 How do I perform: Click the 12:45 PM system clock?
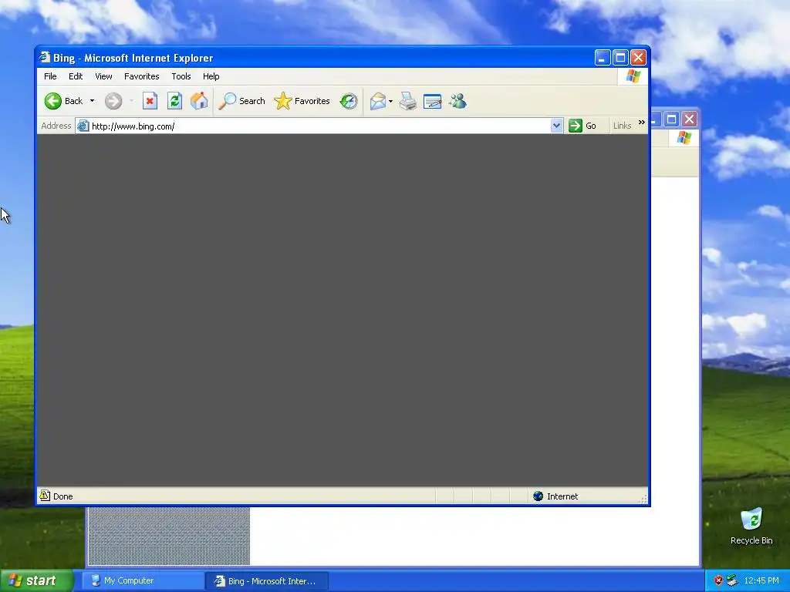[x=761, y=581]
